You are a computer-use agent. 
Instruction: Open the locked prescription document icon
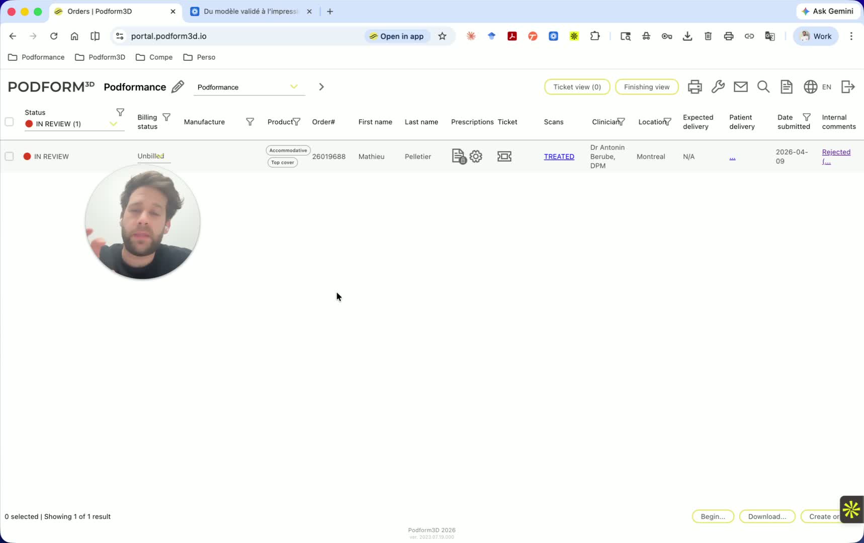click(459, 156)
